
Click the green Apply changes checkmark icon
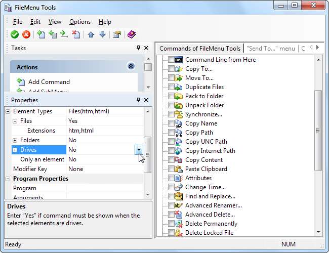pos(15,34)
